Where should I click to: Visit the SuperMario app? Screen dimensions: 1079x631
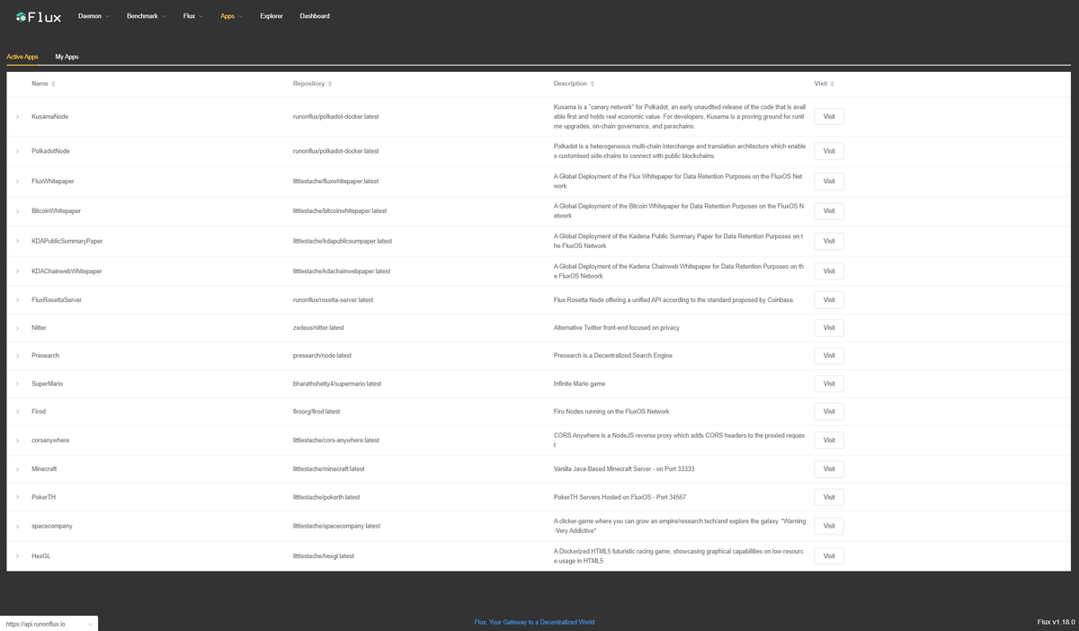(x=829, y=384)
